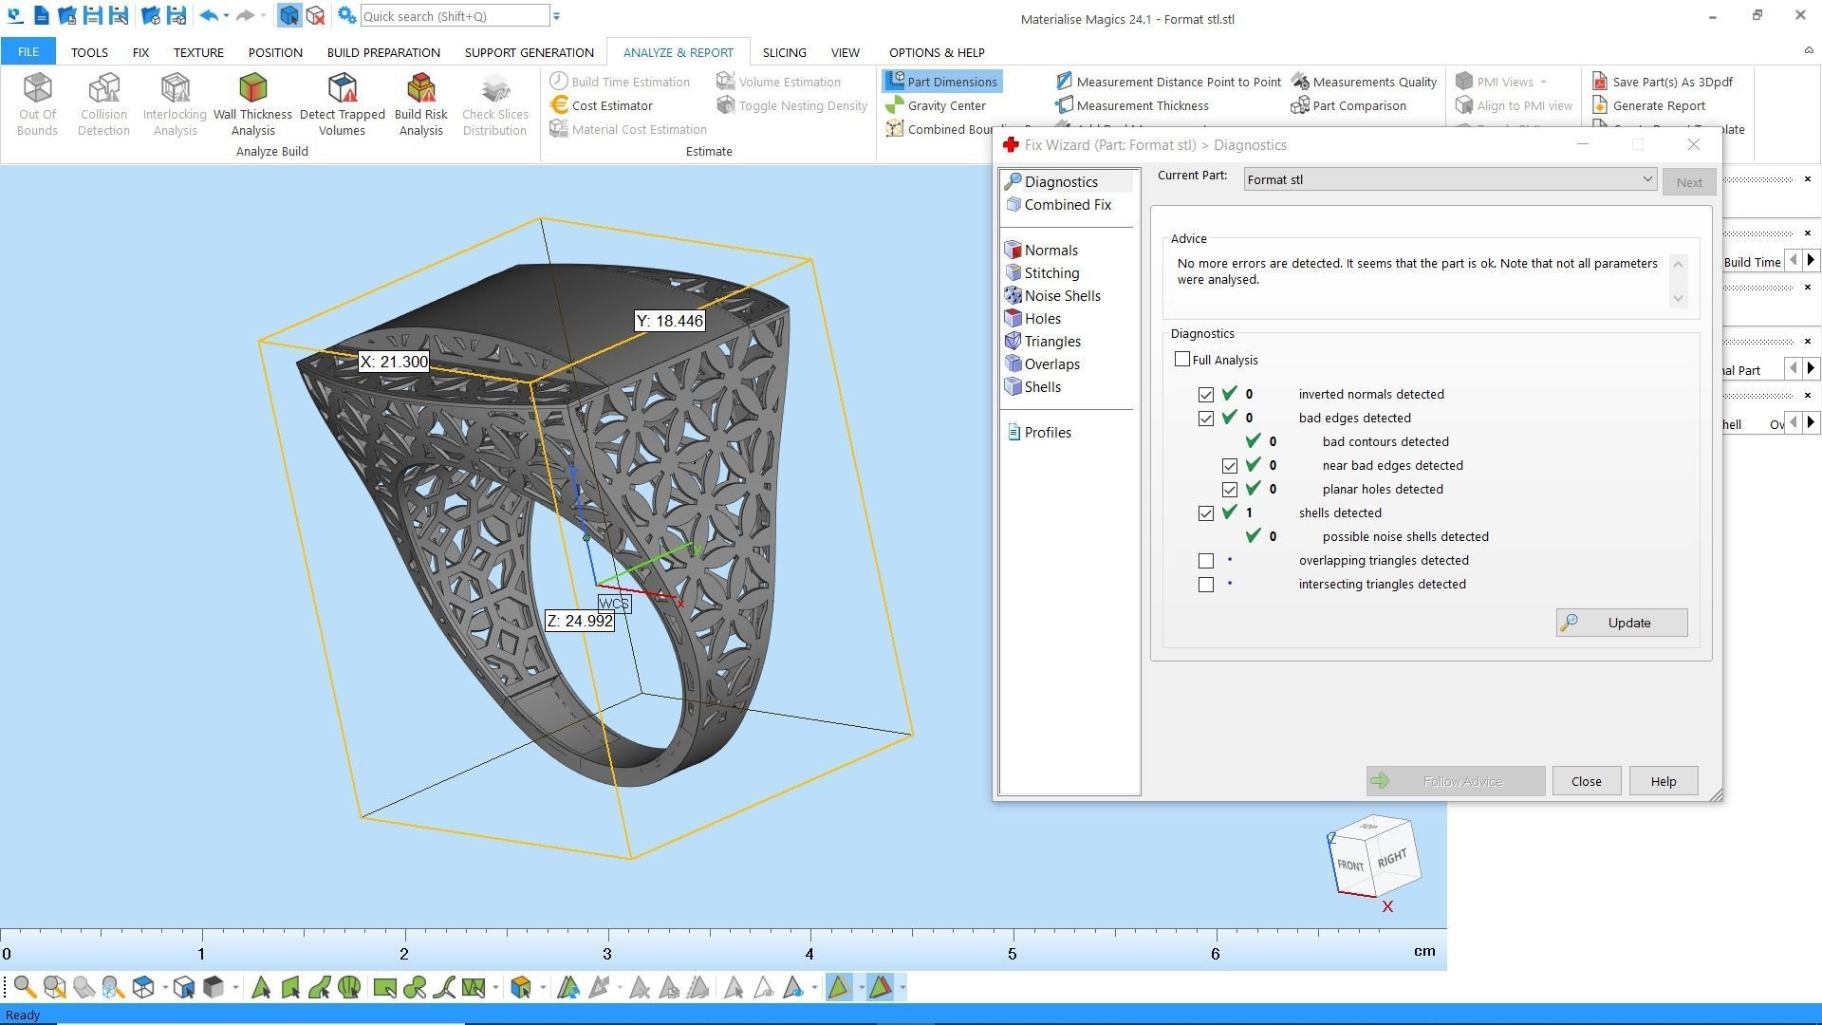The height and width of the screenshot is (1025, 1822).
Task: Click the Update button
Action: click(x=1621, y=623)
